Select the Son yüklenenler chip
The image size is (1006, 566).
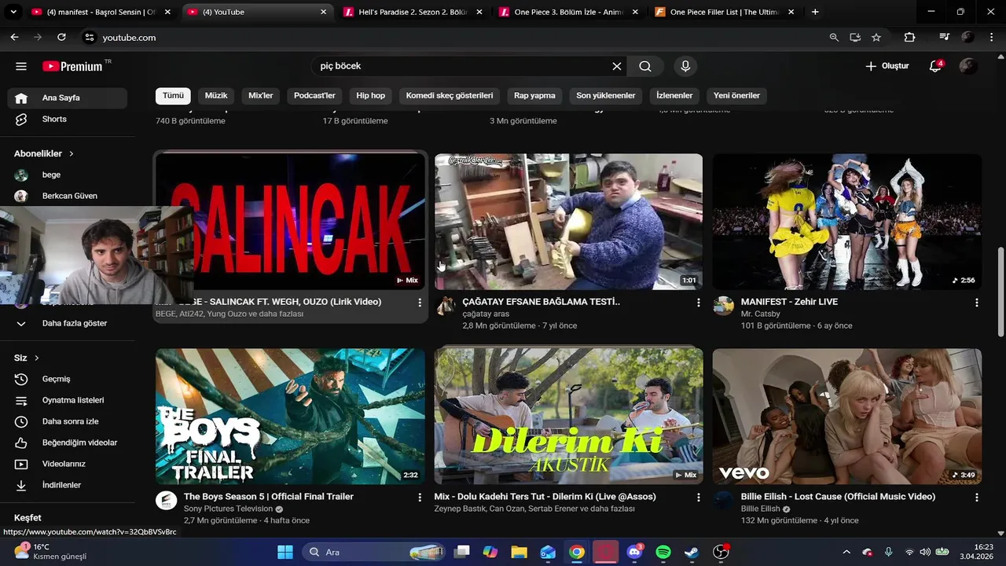pyautogui.click(x=606, y=96)
